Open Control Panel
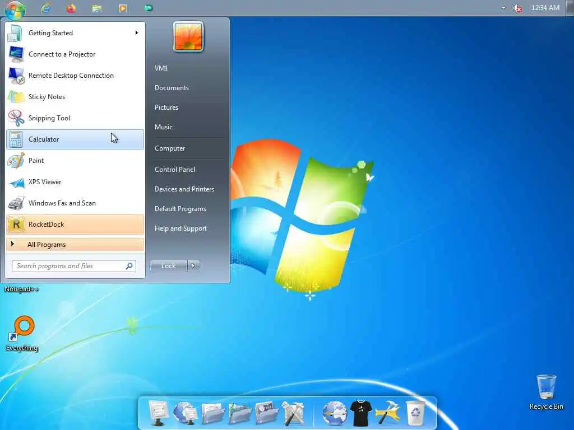The image size is (574, 430). click(175, 169)
